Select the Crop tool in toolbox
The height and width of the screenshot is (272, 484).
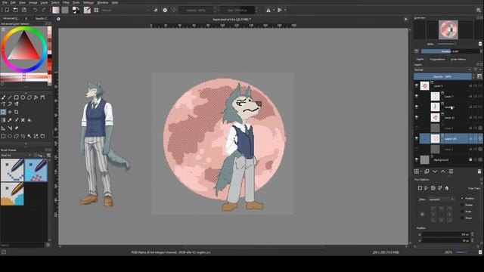click(17, 112)
